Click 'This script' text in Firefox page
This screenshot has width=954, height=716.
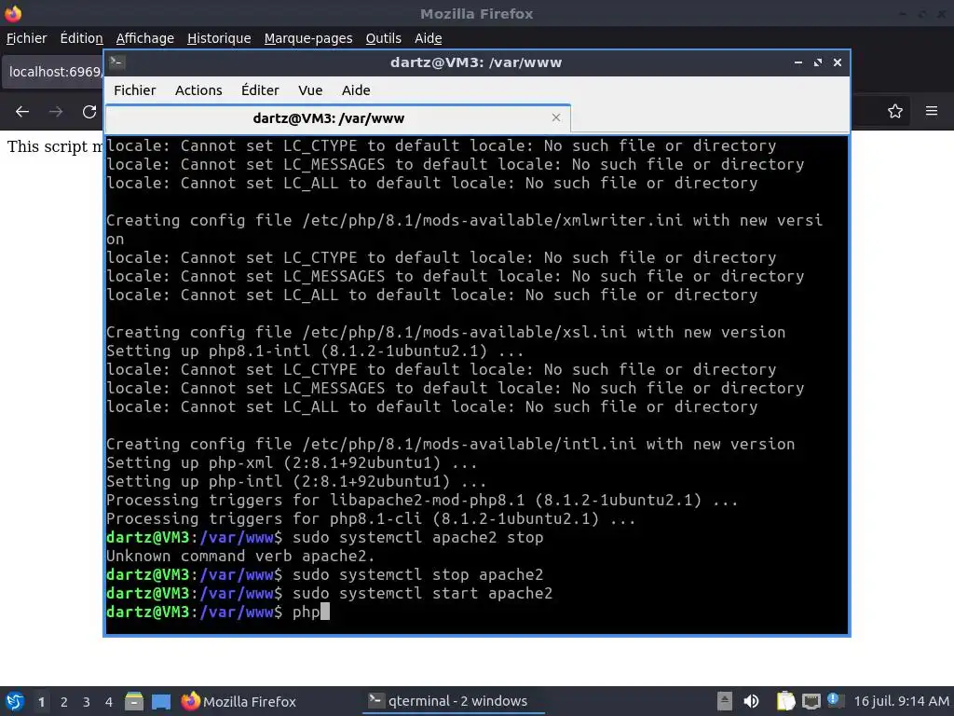click(x=47, y=146)
